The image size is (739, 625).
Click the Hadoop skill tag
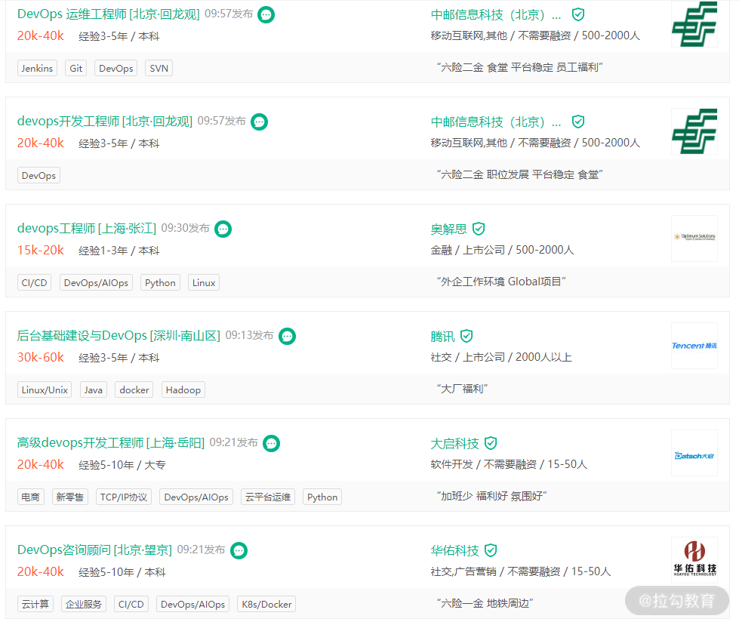coord(183,389)
